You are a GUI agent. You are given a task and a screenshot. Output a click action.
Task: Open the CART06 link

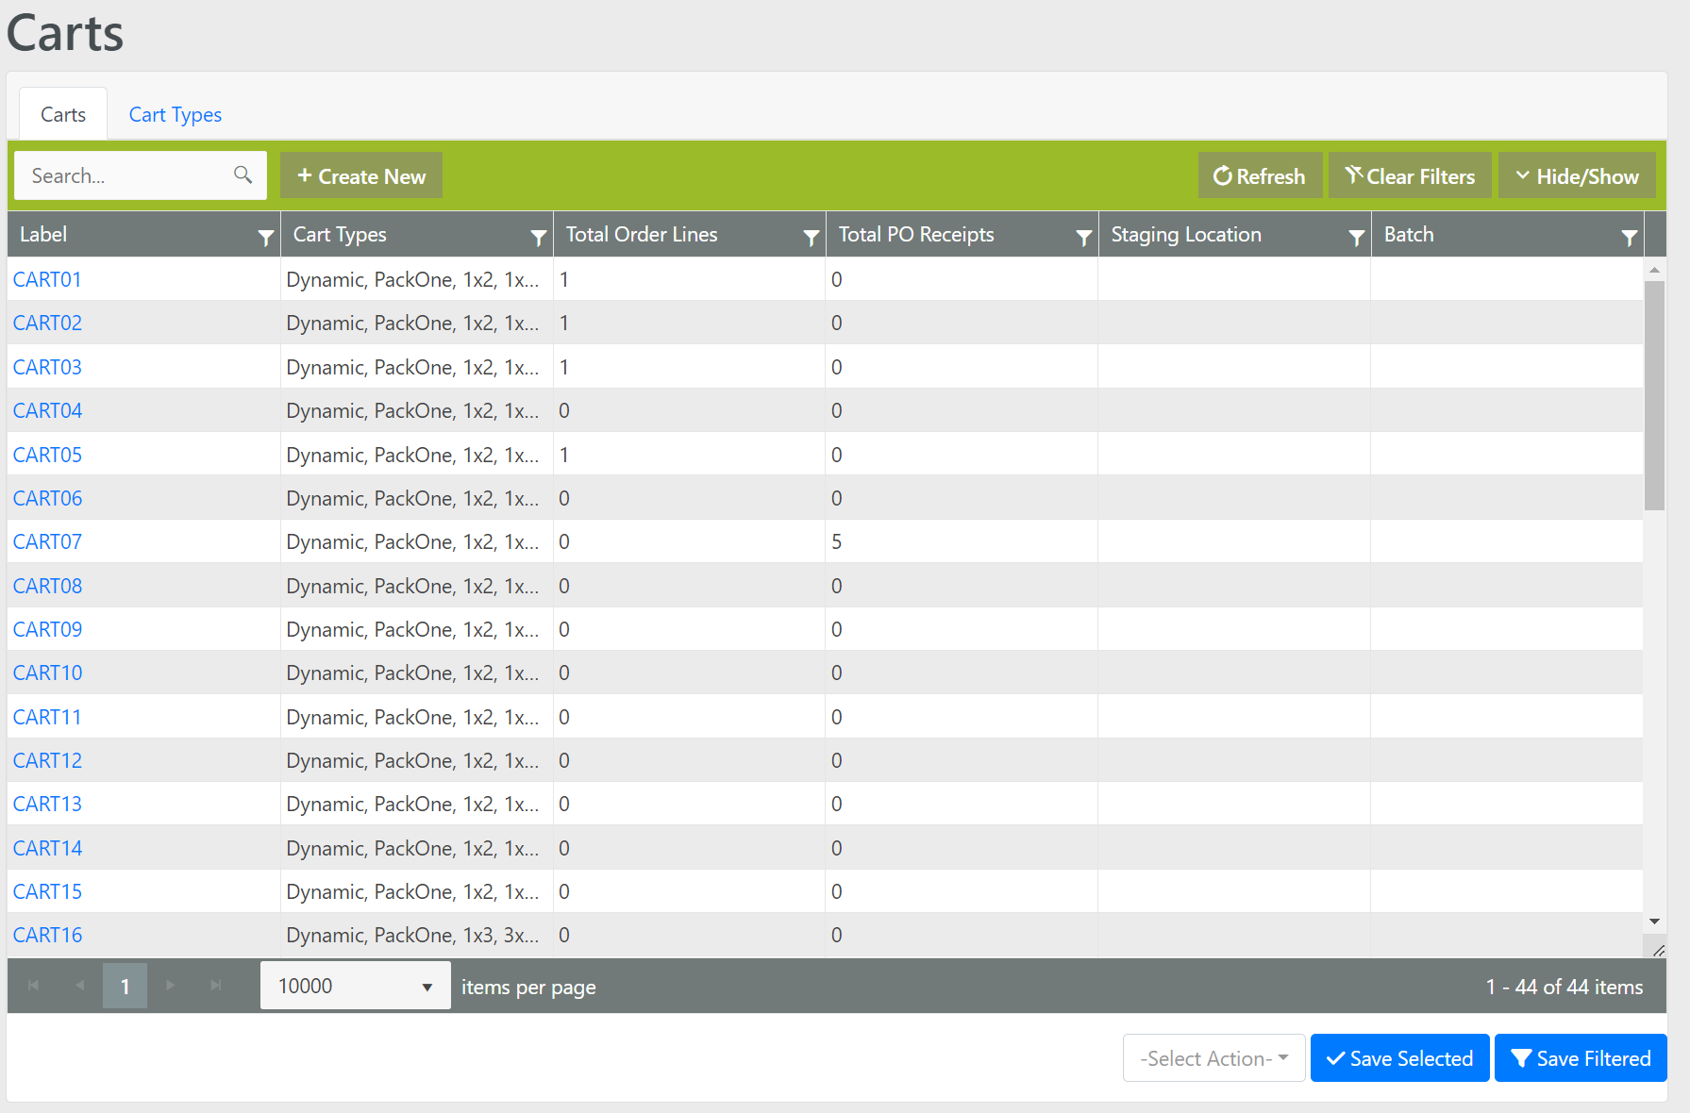coord(47,498)
